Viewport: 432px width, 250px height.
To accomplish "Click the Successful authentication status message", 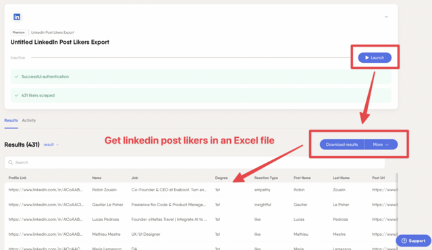I will (201, 76).
